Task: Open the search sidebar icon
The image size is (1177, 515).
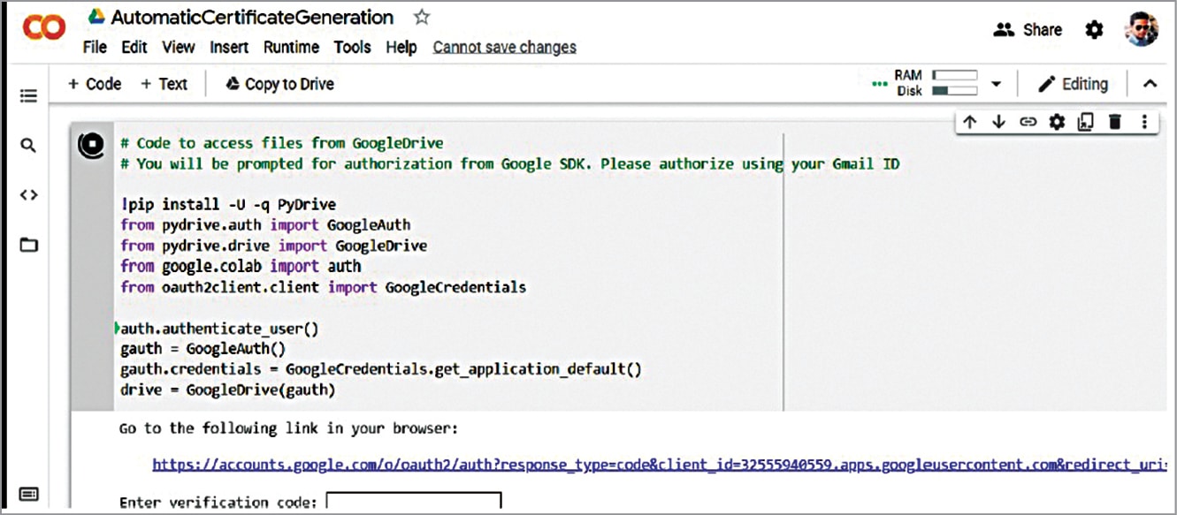Action: tap(28, 145)
